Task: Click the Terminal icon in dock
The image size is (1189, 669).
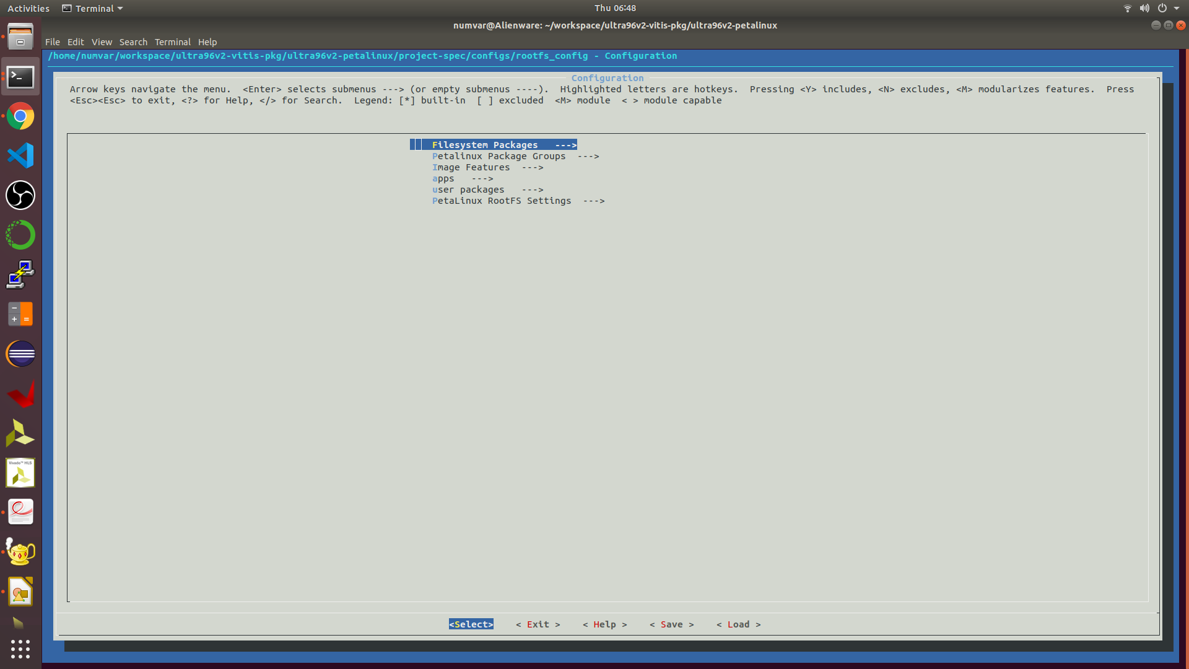Action: 20,77
